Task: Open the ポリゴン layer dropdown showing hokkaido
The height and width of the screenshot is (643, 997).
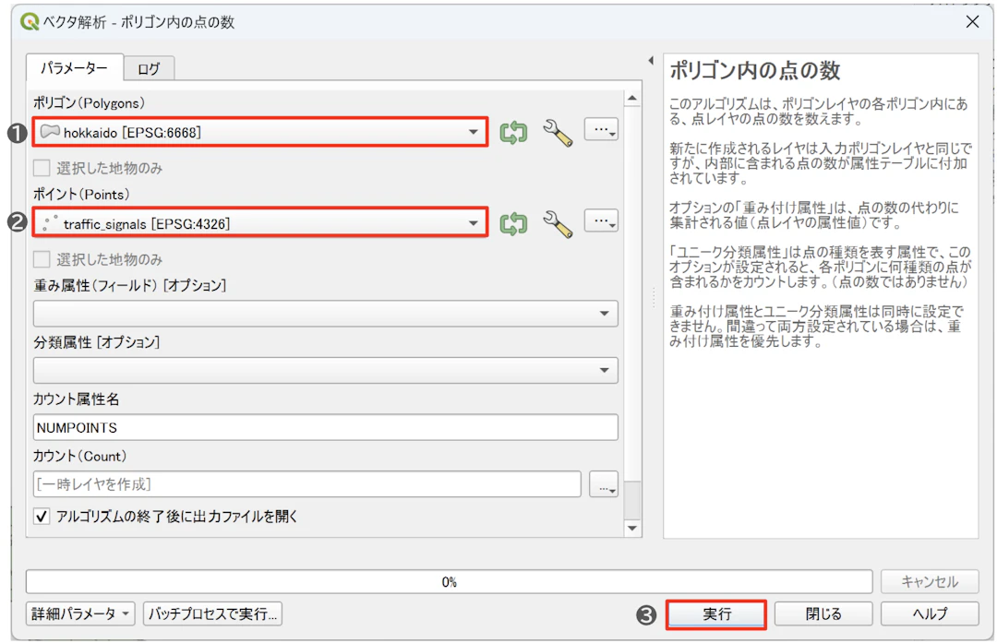Action: pos(260,132)
